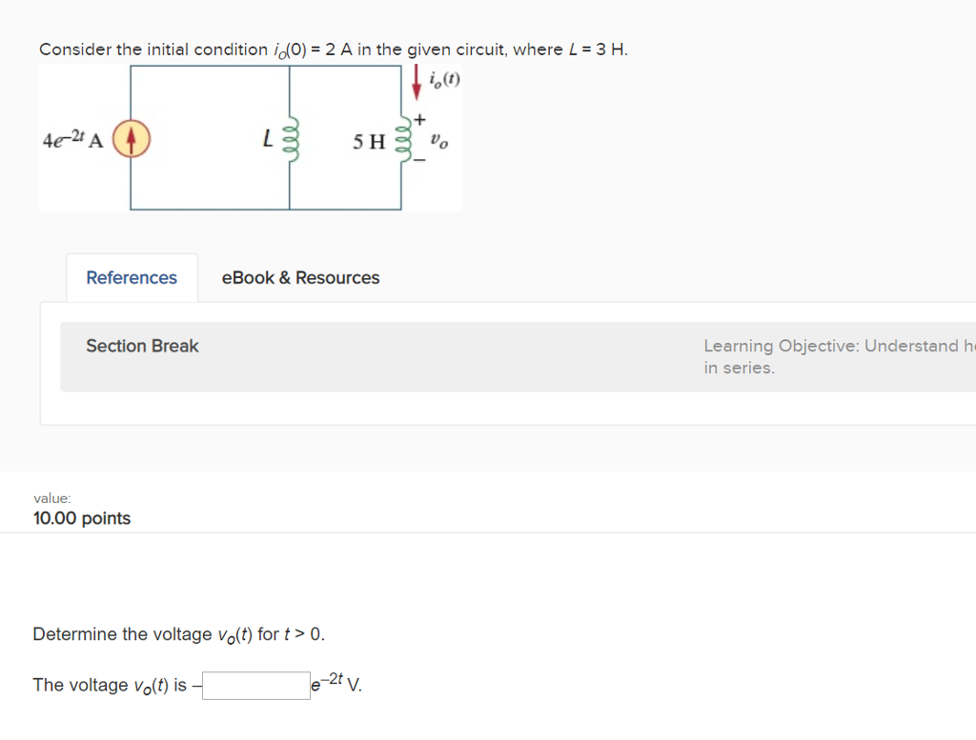Click the e⁻²ᵗ V label beside the box
The image size is (976, 740).
[333, 685]
